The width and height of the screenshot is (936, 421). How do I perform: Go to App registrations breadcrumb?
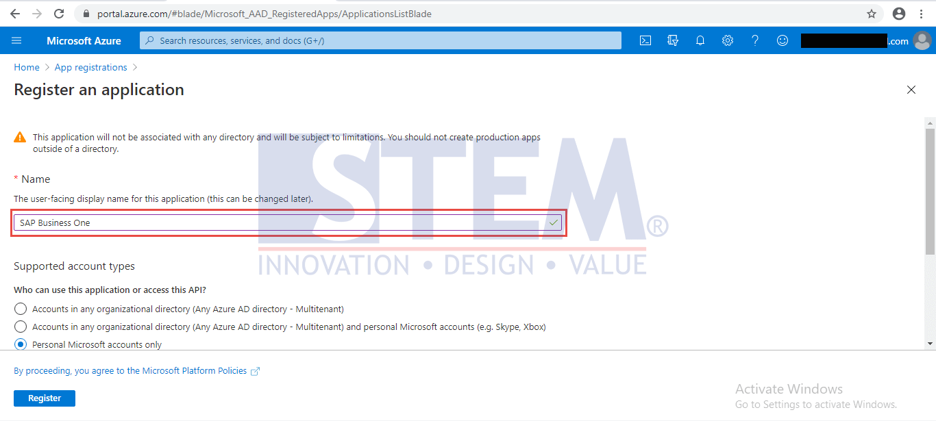[91, 67]
